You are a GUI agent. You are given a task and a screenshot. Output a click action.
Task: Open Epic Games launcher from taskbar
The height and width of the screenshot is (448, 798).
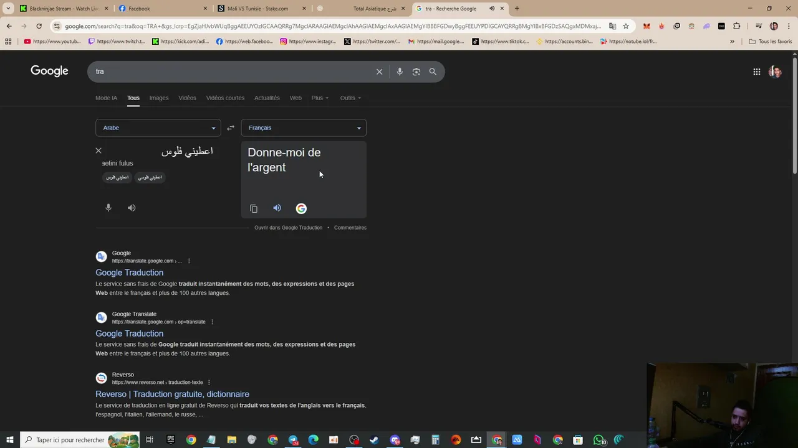(x=171, y=440)
